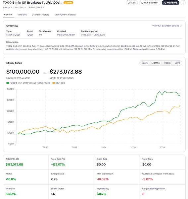
Task: Run backtest for this strategy
Action: click(x=150, y=3)
